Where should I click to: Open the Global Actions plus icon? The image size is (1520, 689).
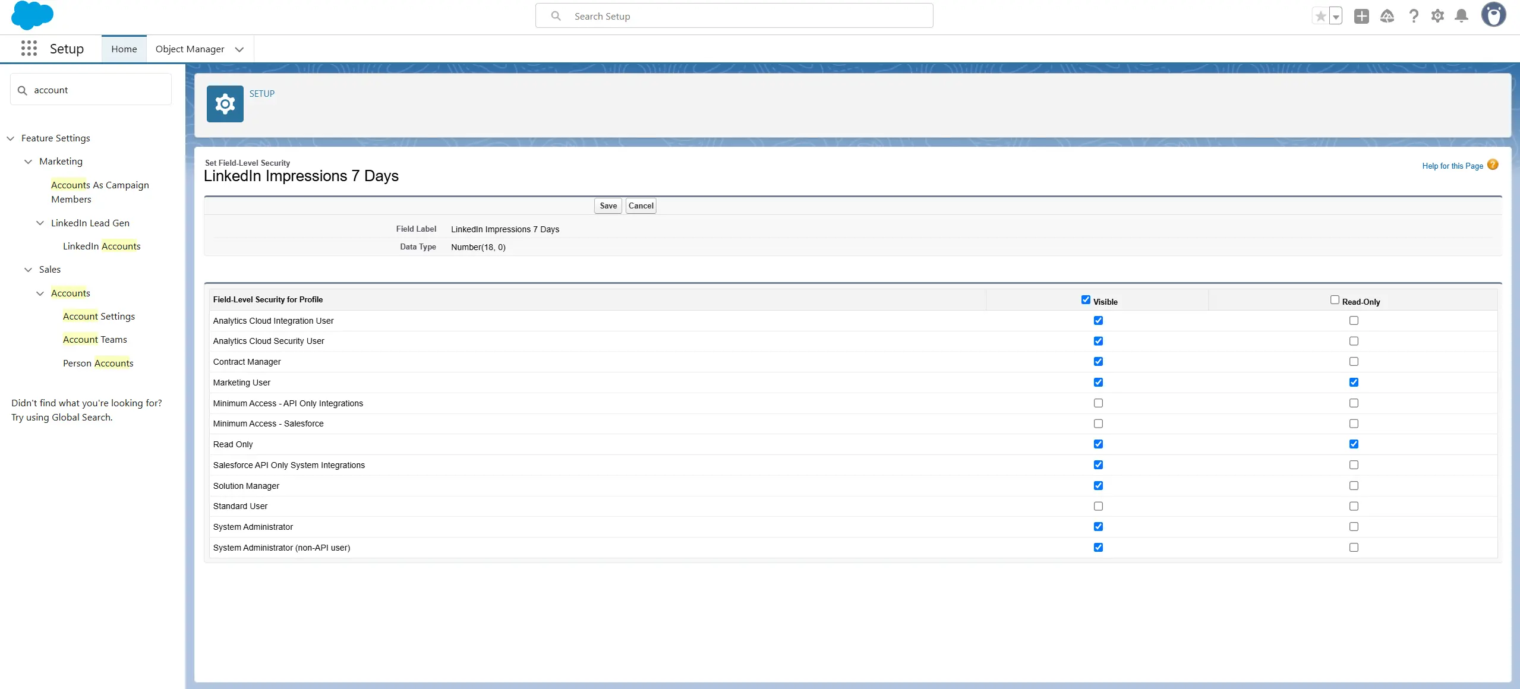click(x=1361, y=16)
